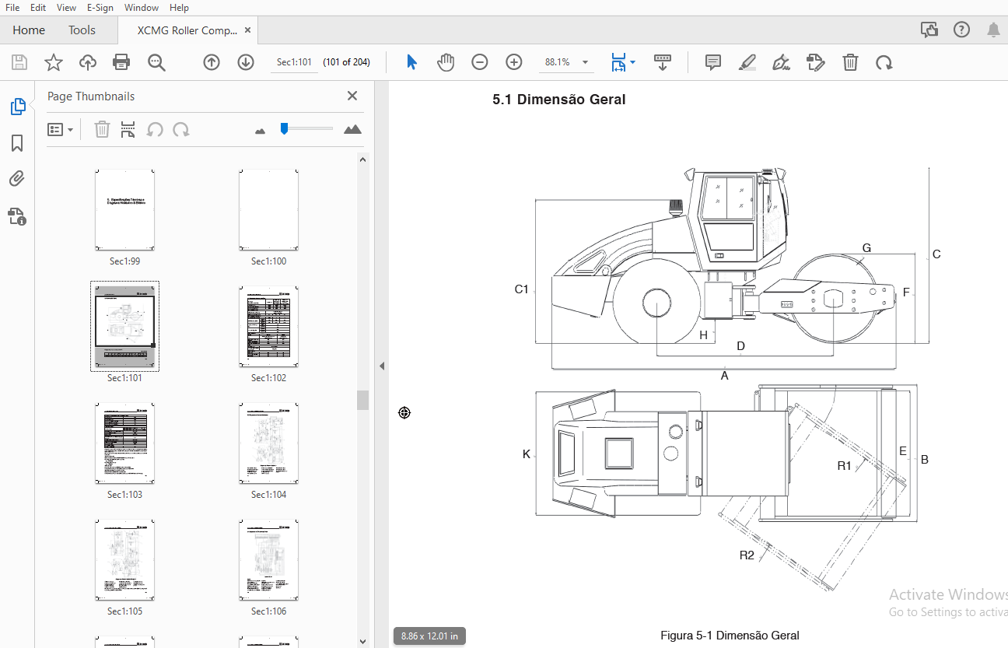Collapse the left navigation pane arrow
Image resolution: width=1008 pixels, height=648 pixels.
tap(382, 366)
